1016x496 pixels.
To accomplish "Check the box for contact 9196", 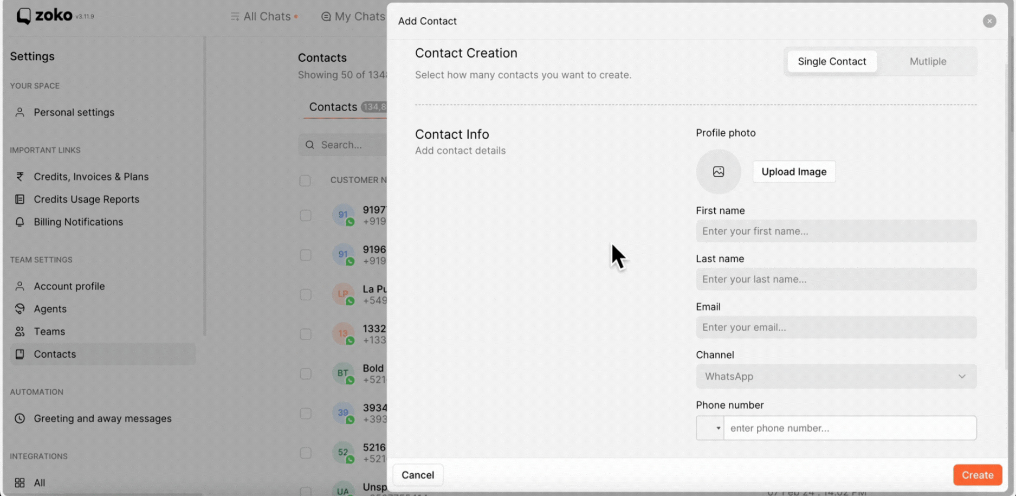I will [306, 255].
